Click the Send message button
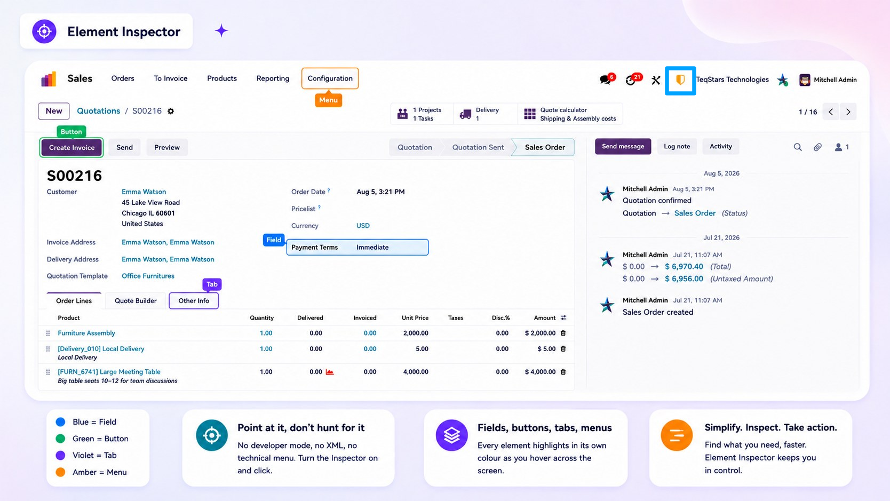Viewport: 890px width, 501px height. click(623, 147)
